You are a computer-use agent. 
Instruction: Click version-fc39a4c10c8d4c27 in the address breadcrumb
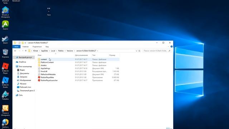(x=86, y=51)
